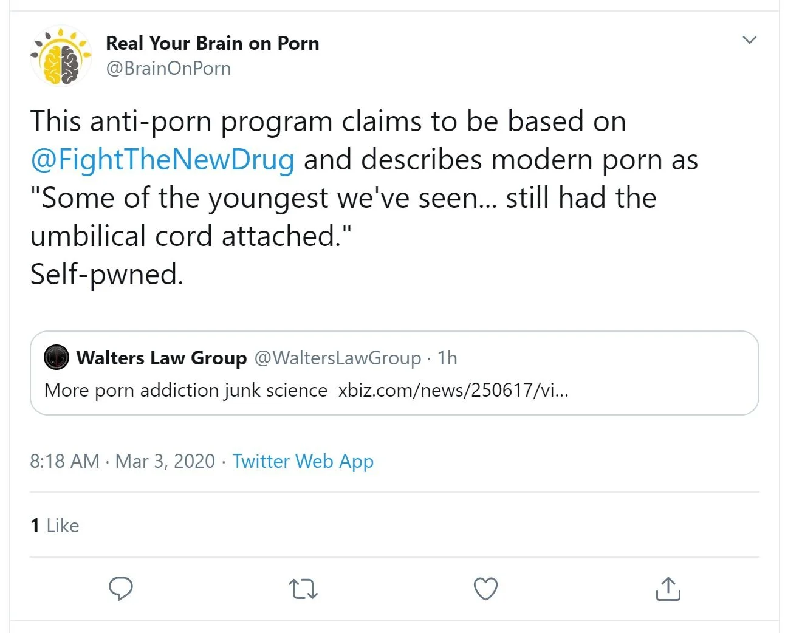Screen dimensions: 785x633
Task: Open the quoted tweet's "More porn addiction" text
Action: [x=186, y=390]
